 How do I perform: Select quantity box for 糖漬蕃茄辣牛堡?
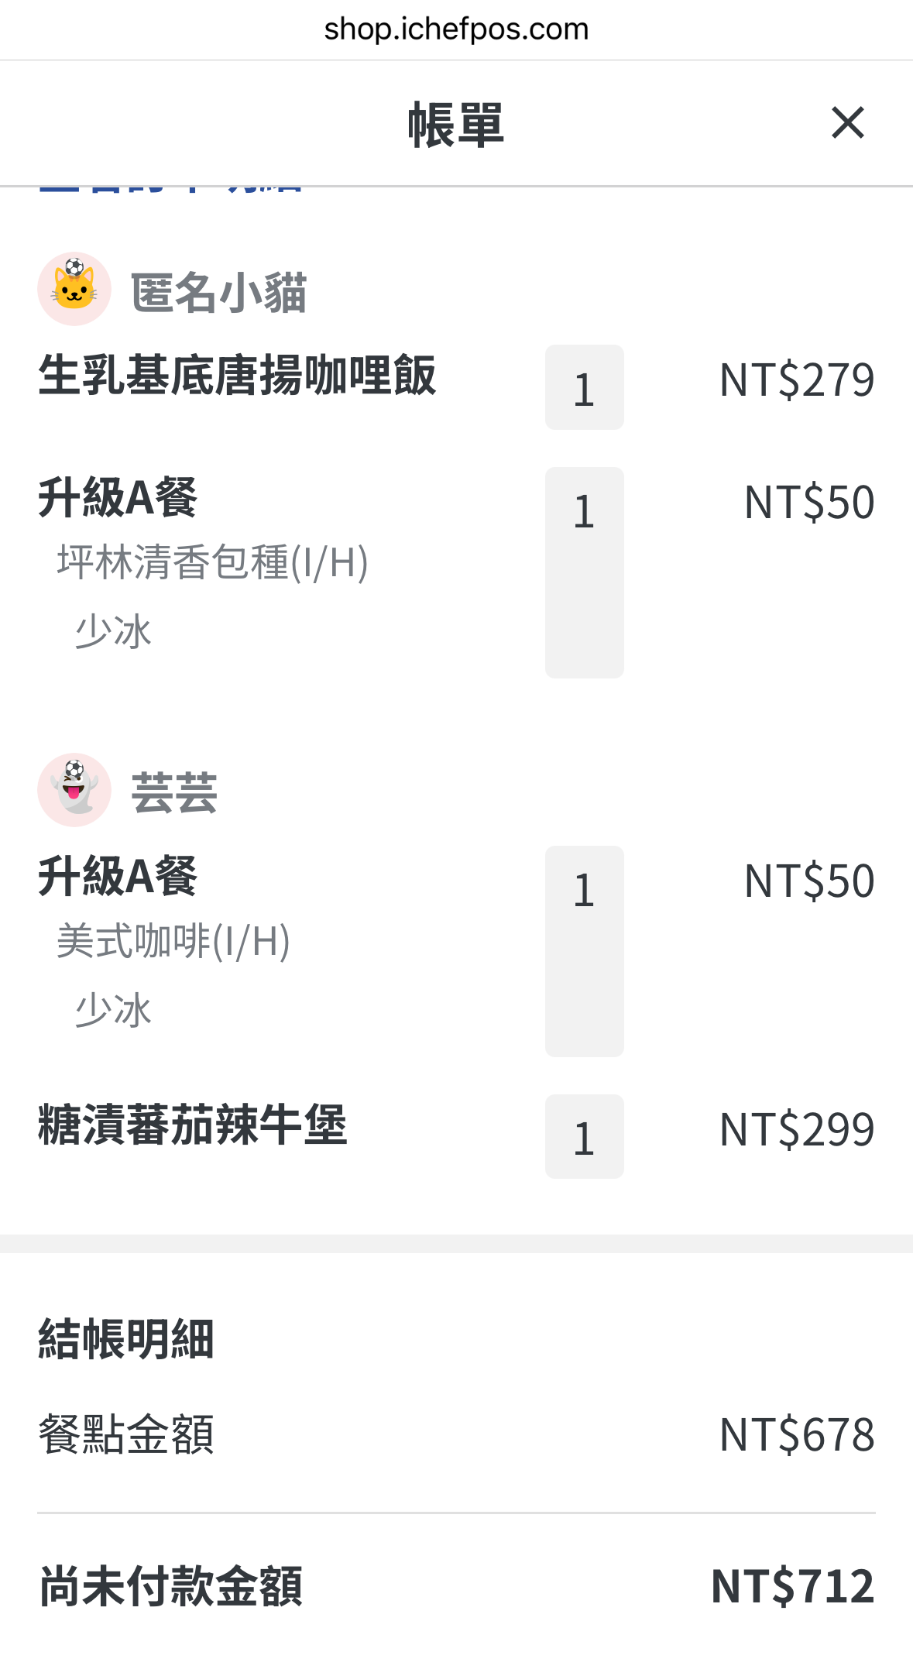pos(585,1136)
